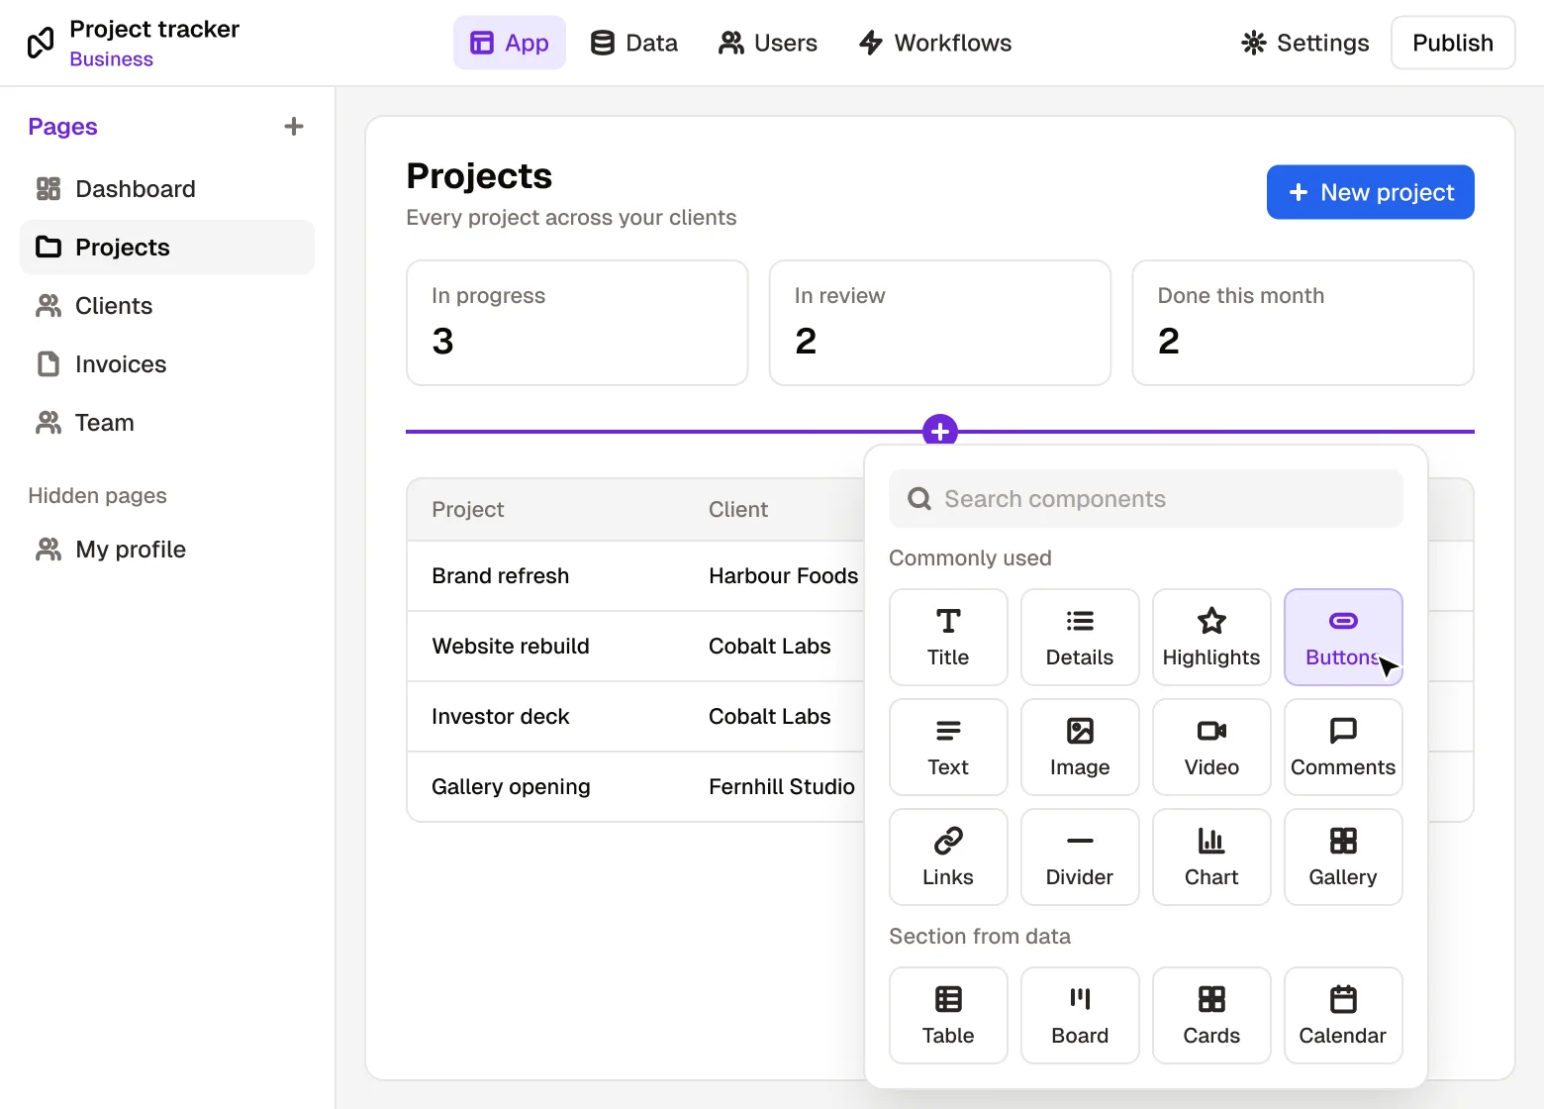The image size is (1544, 1109).
Task: Click the Harbour Foods client cell
Action: pyautogui.click(x=784, y=576)
